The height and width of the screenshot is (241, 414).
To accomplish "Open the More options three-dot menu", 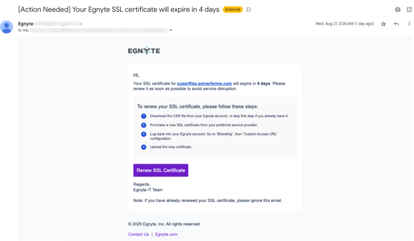I will coord(409,24).
